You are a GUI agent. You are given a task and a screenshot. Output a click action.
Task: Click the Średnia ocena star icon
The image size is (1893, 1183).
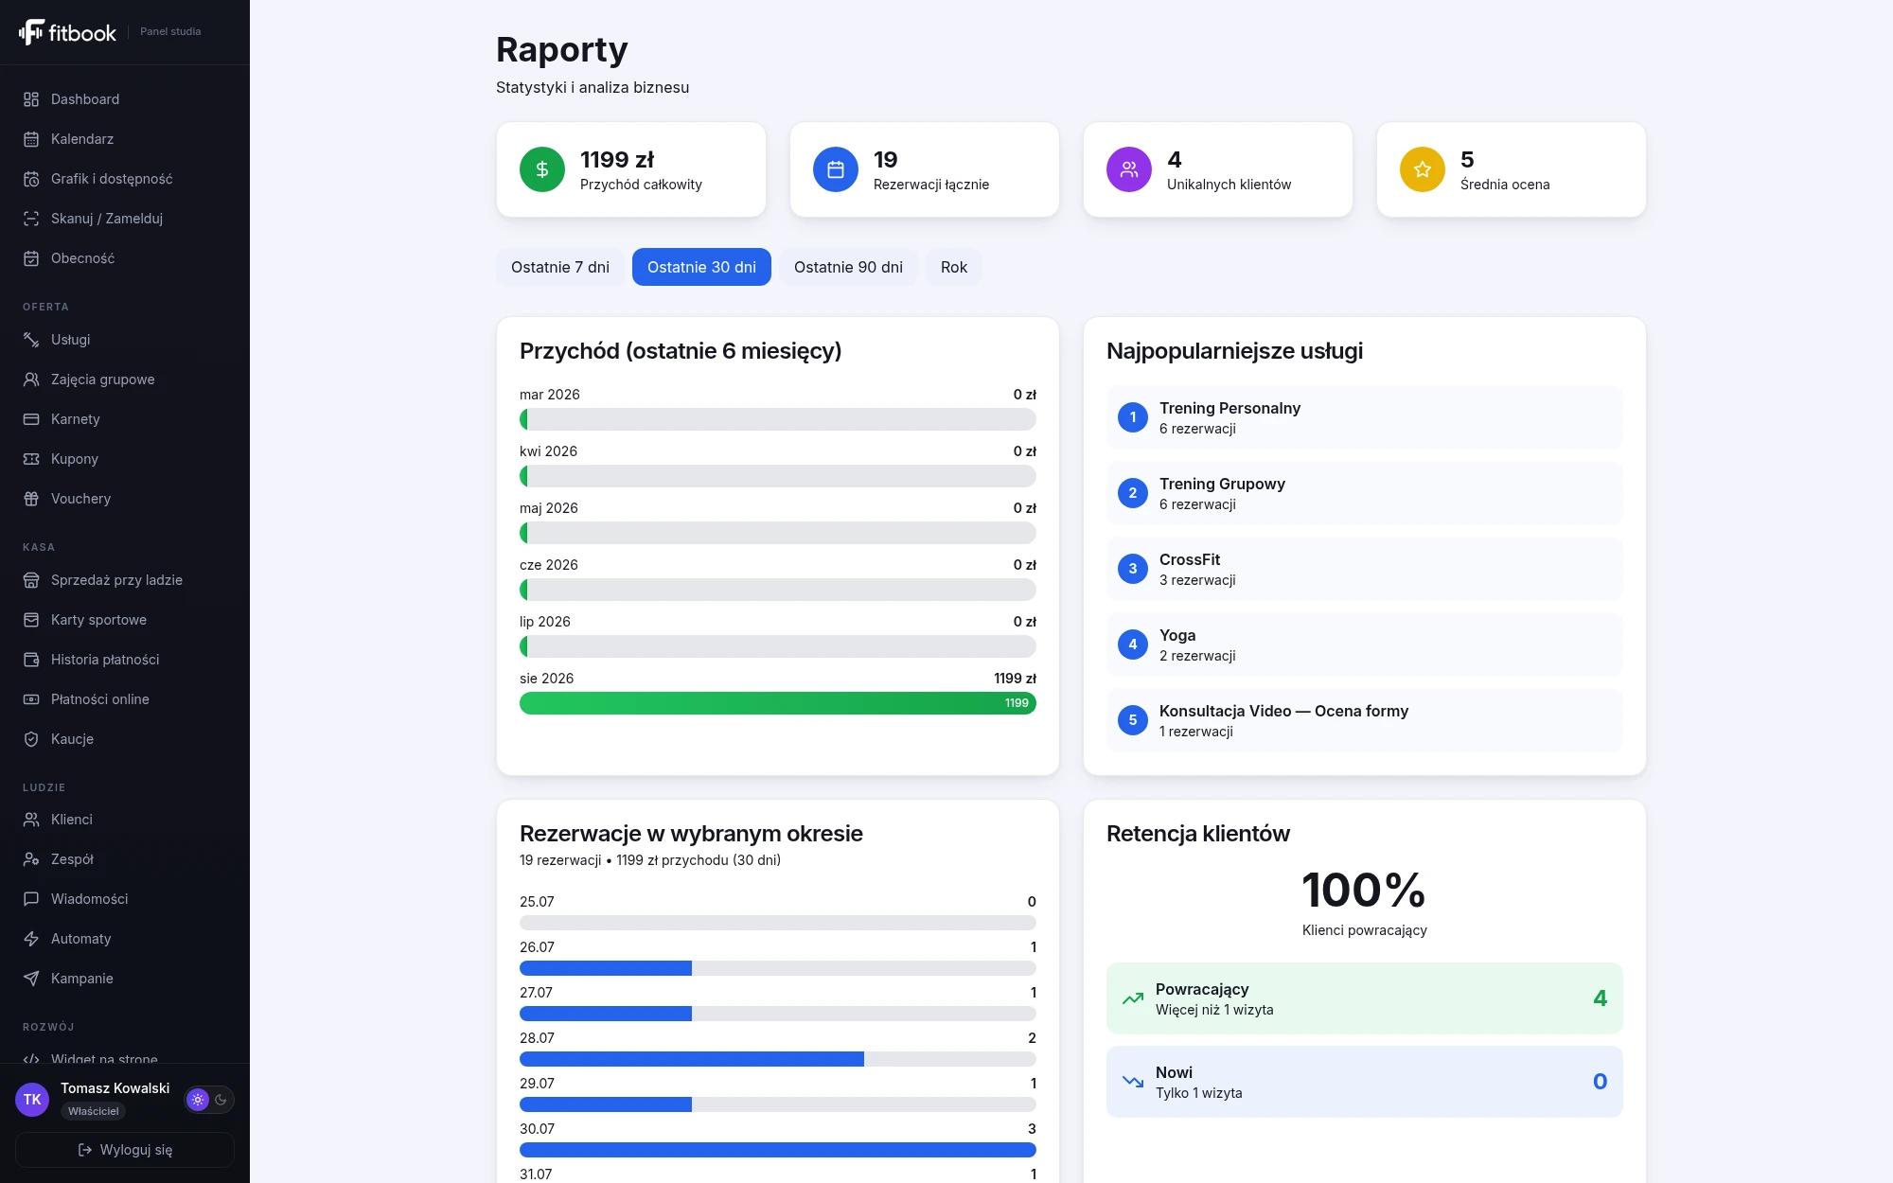click(1423, 169)
